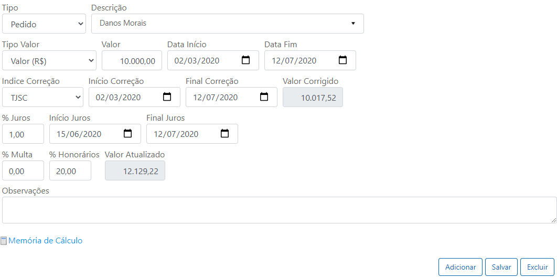Open the Descrição dropdown showing Danos Morais
557x278 pixels.
click(227, 24)
